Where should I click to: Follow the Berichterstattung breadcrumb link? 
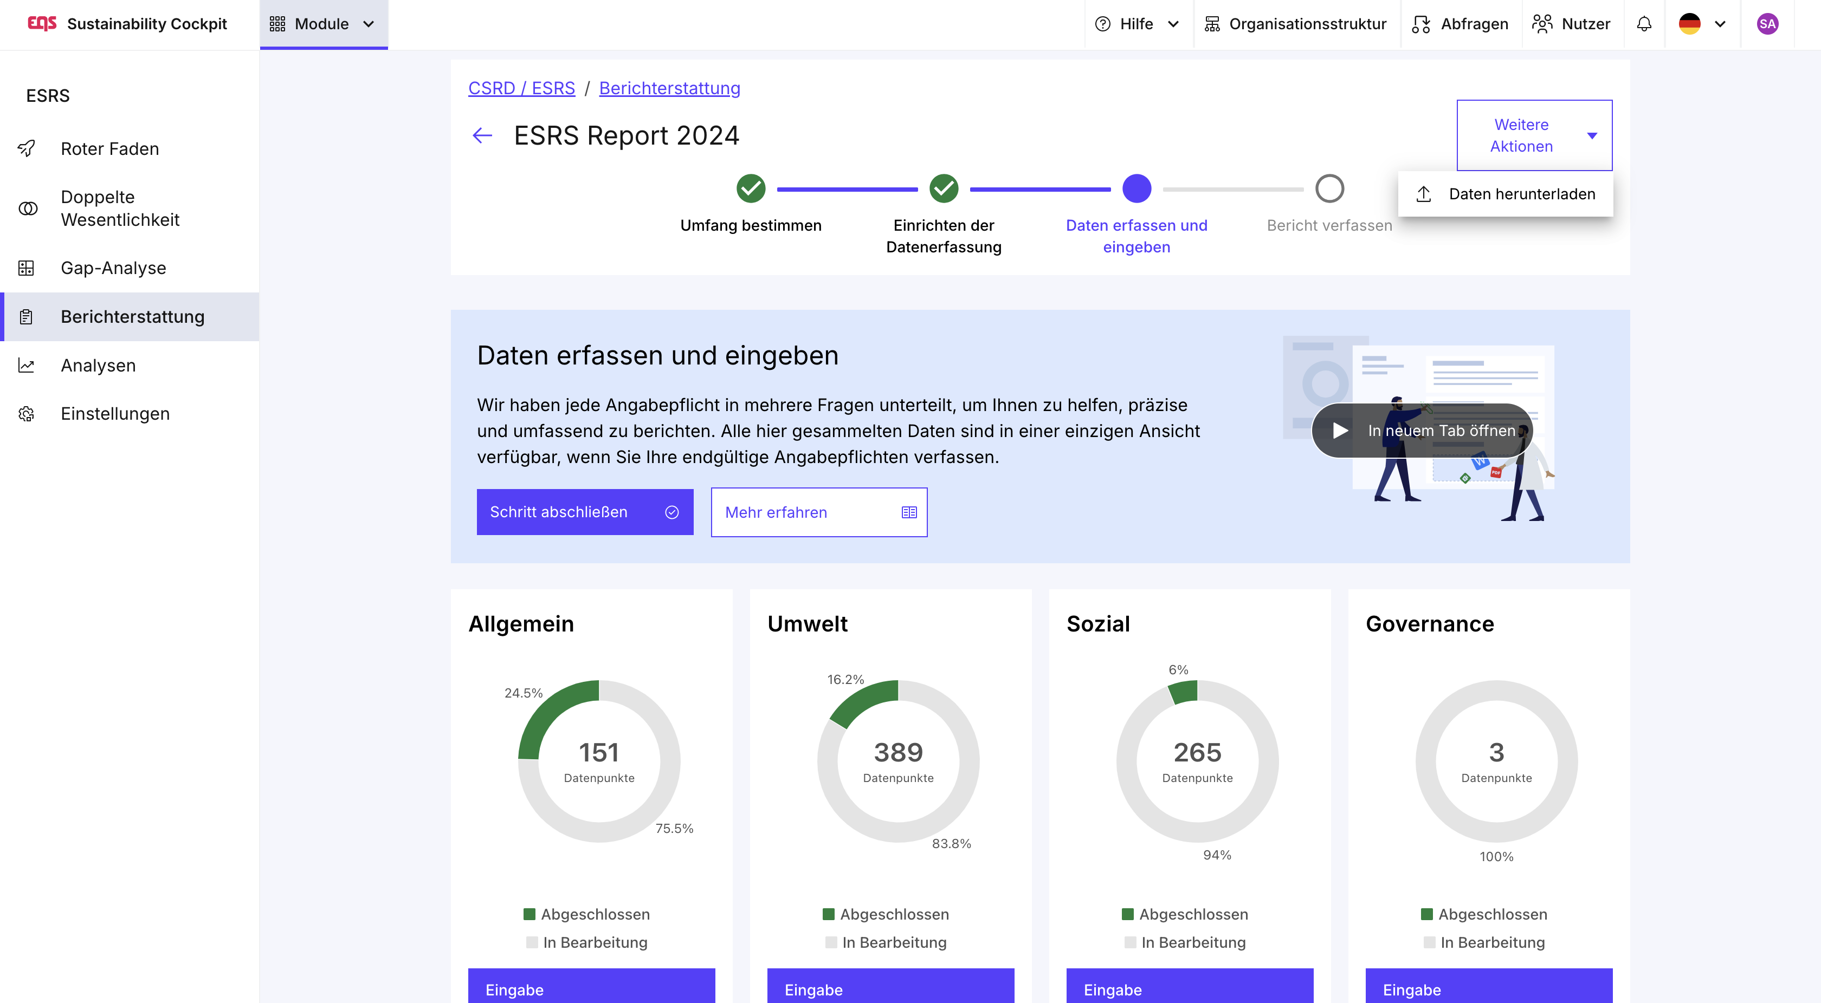click(669, 88)
